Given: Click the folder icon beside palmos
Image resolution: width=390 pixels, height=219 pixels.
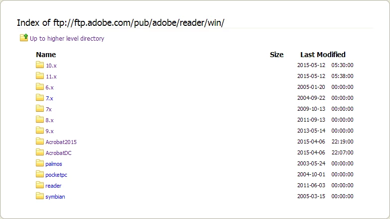Looking at the screenshot, I should click(x=39, y=163).
